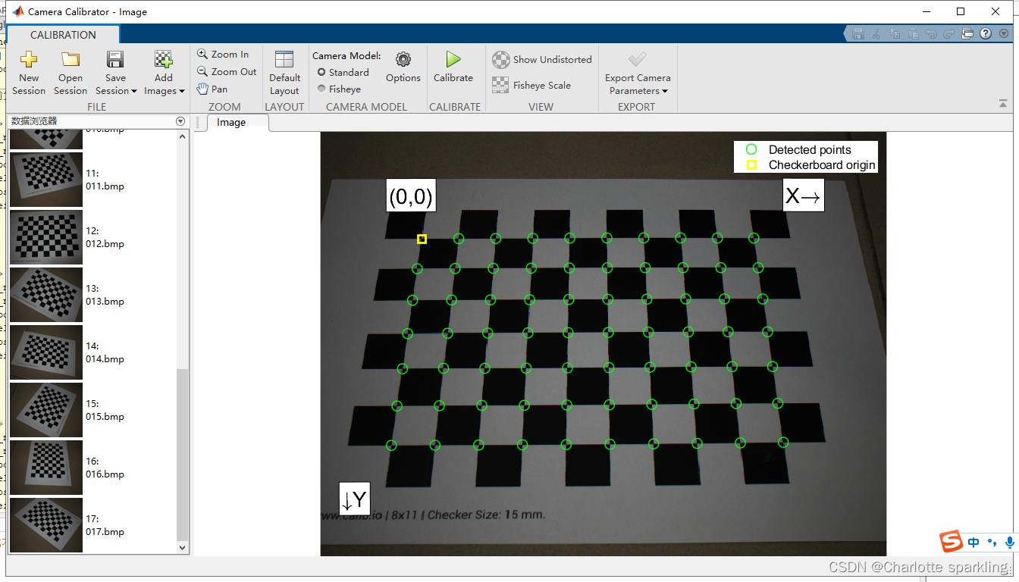Screen dimensions: 1019x582
Task: Switch to the CALIBRATION ribbon tab
Action: click(x=63, y=35)
